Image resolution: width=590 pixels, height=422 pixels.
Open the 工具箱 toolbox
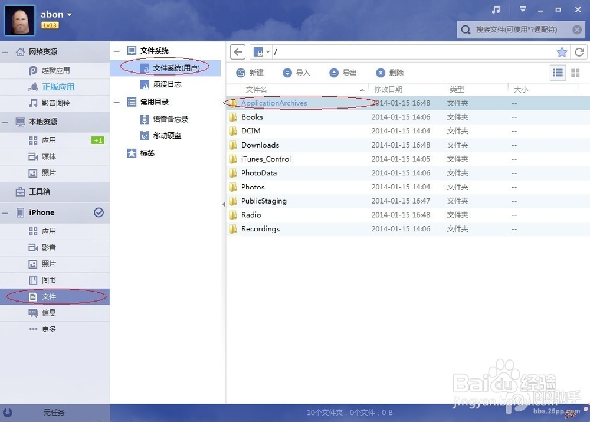(x=55, y=192)
